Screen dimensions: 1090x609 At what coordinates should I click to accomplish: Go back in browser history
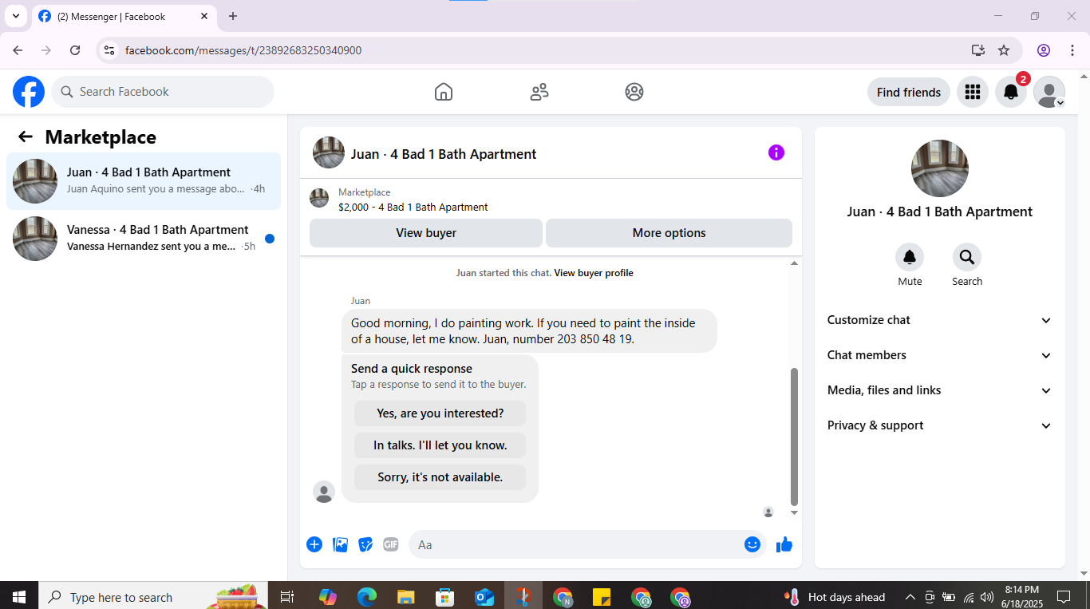[x=18, y=50]
